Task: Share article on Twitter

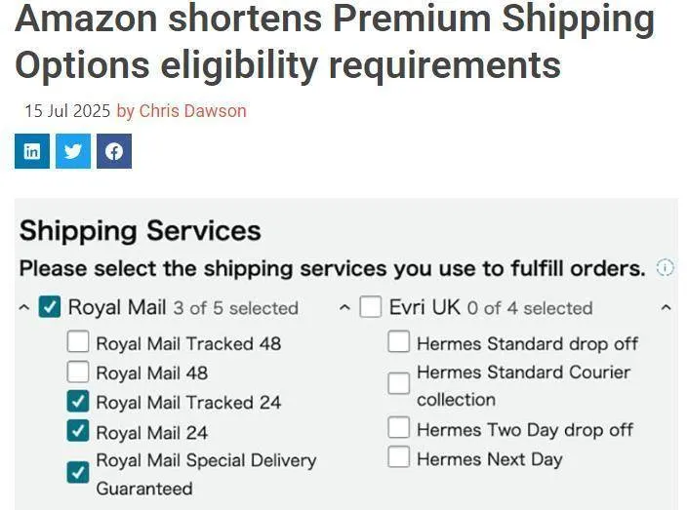Action: [x=72, y=151]
